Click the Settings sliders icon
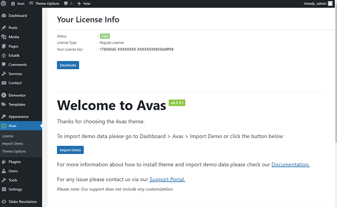The image size is (337, 207). click(4, 189)
